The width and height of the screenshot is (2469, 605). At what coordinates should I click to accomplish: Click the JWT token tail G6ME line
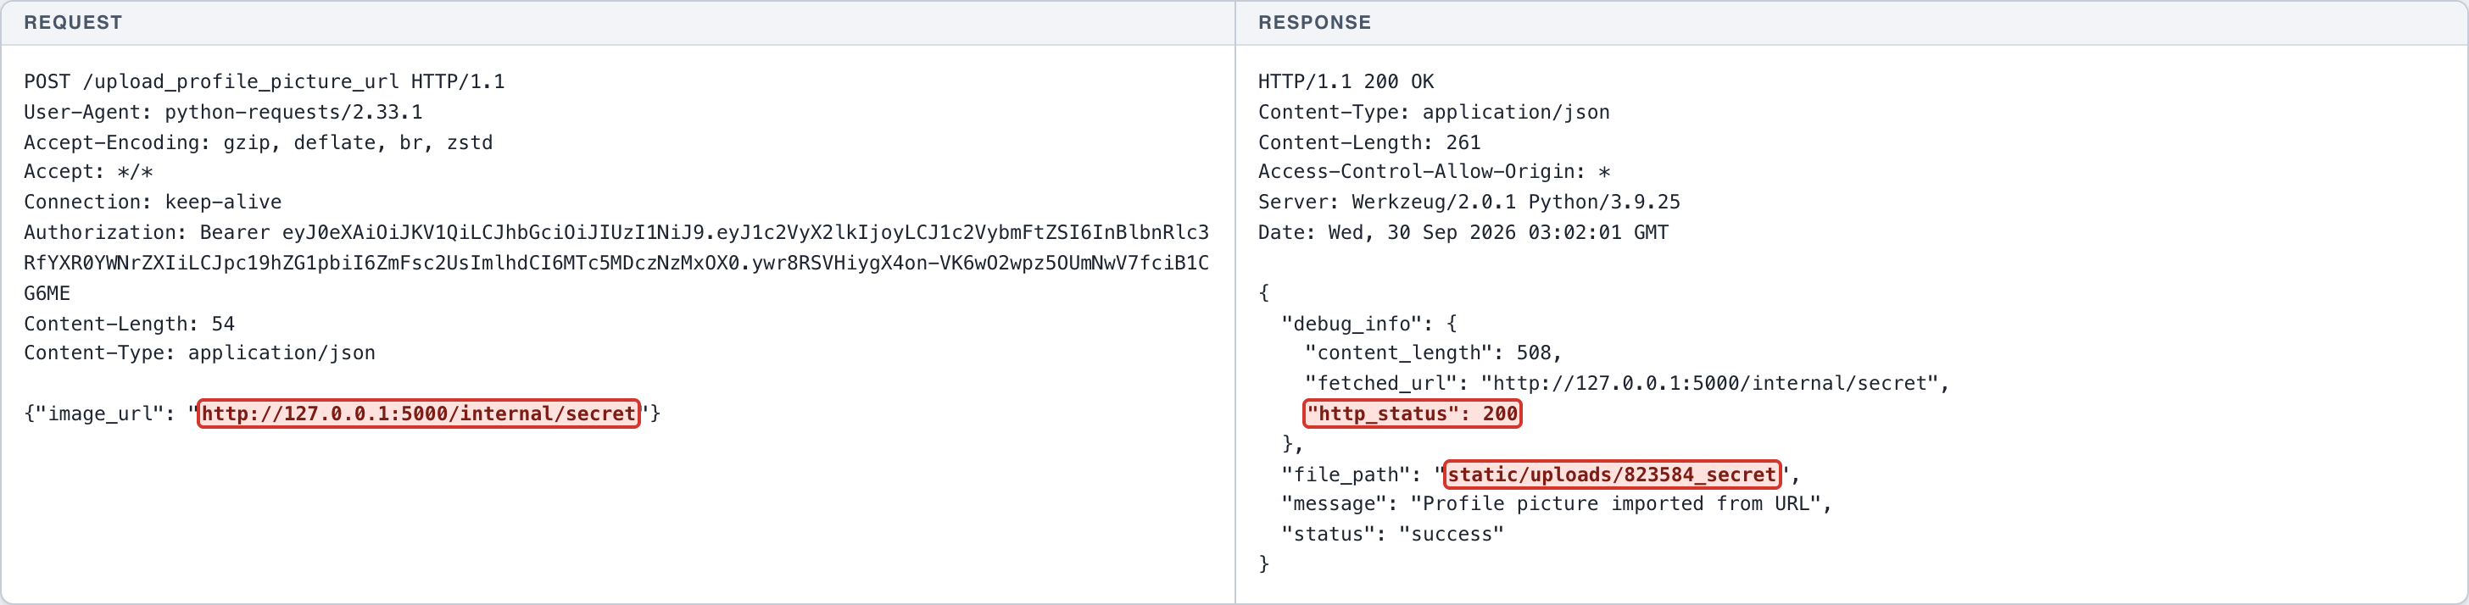pos(47,294)
